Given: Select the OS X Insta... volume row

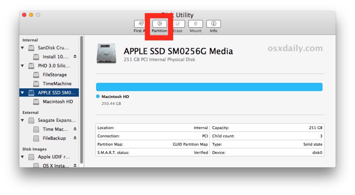Looking at the screenshot, I should tap(49, 165).
